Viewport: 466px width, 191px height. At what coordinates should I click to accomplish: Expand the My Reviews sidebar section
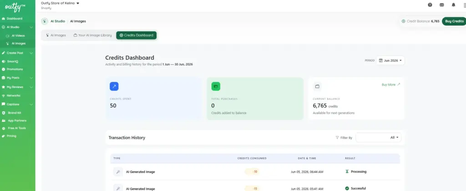point(31,87)
